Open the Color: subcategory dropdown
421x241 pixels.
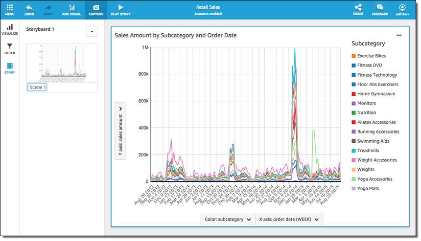coord(228,219)
